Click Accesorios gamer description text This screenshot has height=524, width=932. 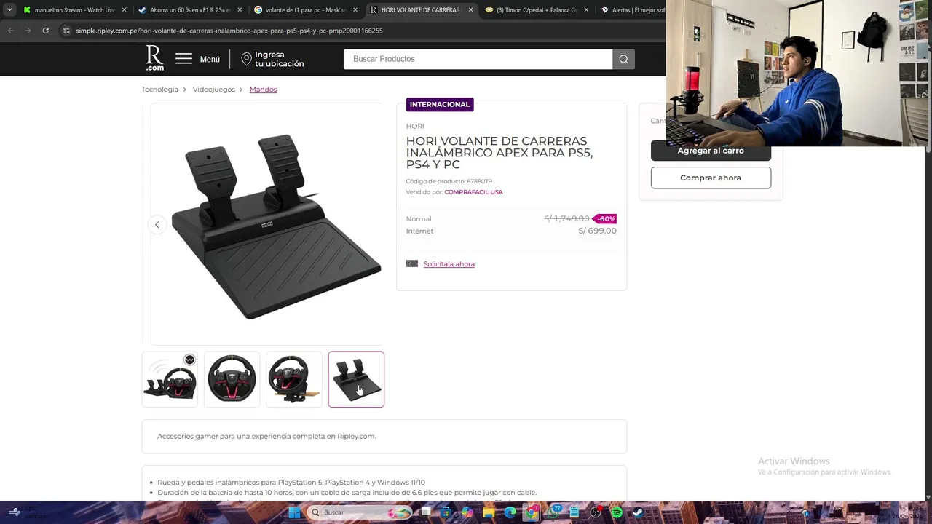[266, 436]
